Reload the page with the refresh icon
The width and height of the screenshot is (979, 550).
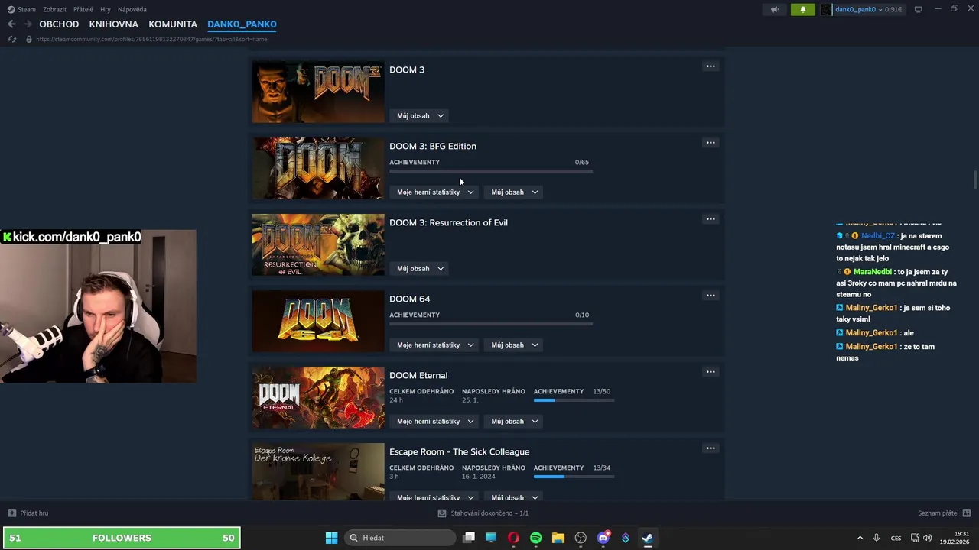tap(11, 39)
